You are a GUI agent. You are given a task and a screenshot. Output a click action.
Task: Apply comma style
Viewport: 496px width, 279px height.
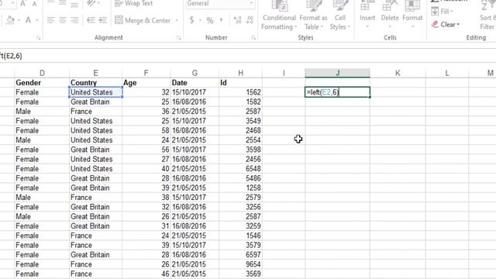coord(221,20)
